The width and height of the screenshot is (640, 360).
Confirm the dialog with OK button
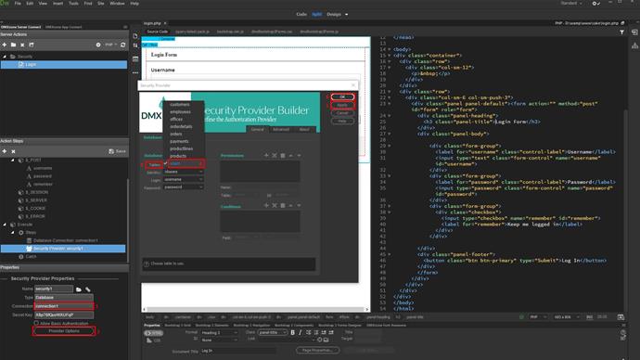pos(342,96)
